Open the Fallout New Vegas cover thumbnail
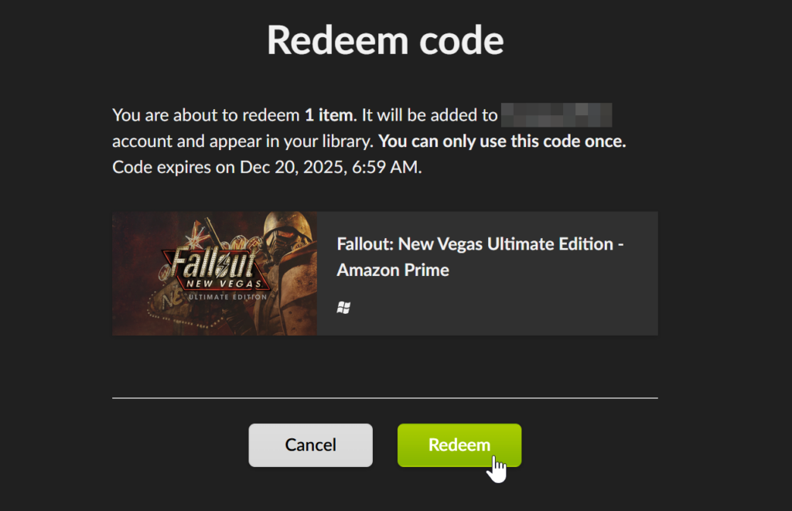The image size is (792, 511). (214, 274)
